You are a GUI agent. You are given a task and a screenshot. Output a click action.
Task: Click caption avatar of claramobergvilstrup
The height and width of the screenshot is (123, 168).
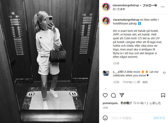106,21
